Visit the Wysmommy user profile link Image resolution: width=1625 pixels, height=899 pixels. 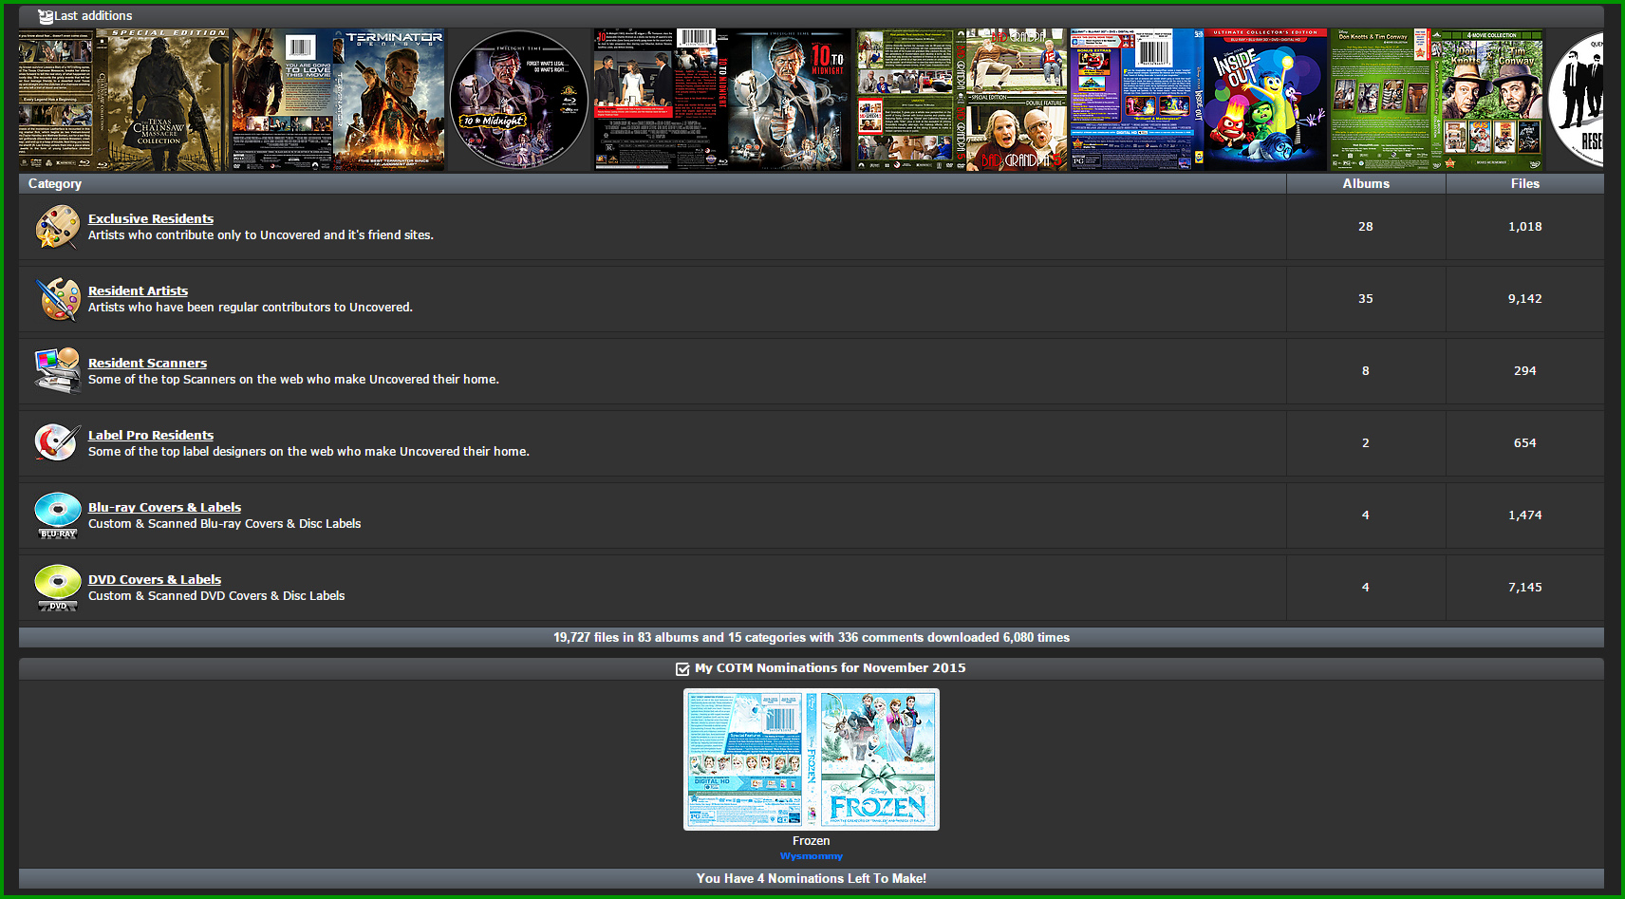click(x=811, y=856)
